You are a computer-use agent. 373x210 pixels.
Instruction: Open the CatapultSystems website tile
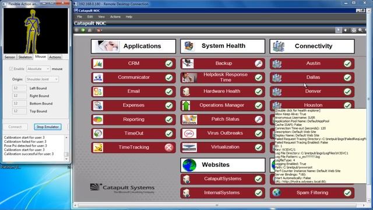pyautogui.click(x=223, y=179)
